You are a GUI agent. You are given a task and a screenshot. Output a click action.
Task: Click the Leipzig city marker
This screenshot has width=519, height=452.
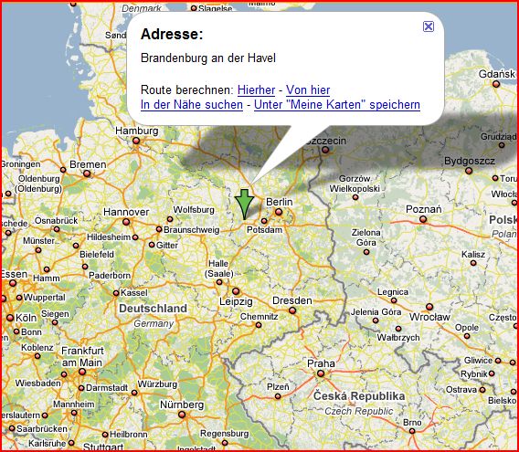point(236,291)
